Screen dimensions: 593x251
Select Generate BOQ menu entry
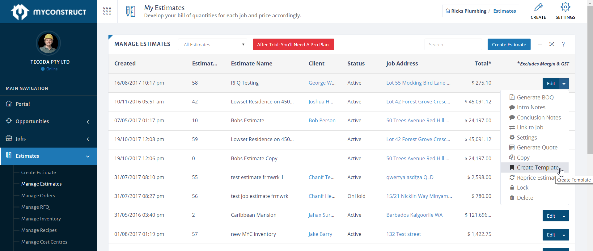click(535, 97)
